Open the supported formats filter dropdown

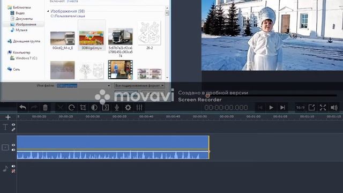click(x=139, y=86)
